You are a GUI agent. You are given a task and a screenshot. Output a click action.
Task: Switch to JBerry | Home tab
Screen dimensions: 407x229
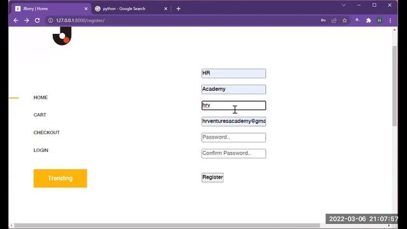tap(51, 8)
